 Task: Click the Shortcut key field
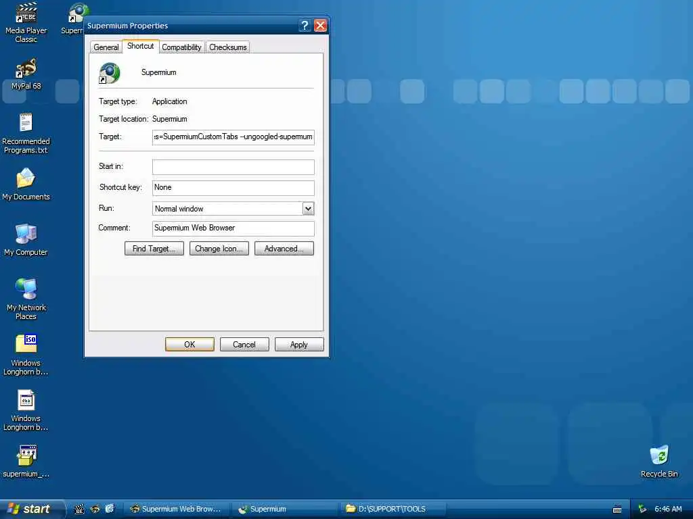[233, 188]
